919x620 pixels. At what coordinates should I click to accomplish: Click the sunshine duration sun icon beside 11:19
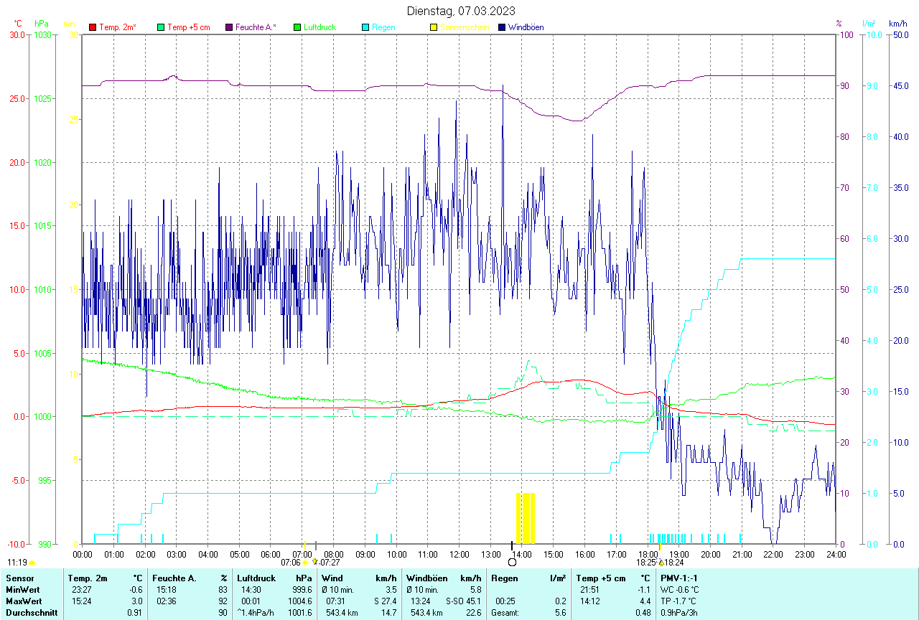(x=32, y=563)
